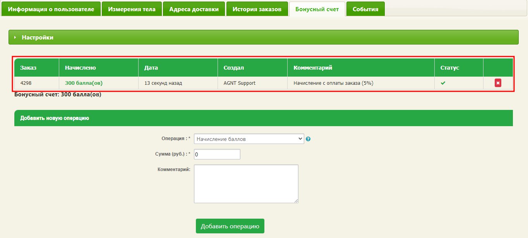Click the Комментарий textarea resize handle

tap(297, 201)
